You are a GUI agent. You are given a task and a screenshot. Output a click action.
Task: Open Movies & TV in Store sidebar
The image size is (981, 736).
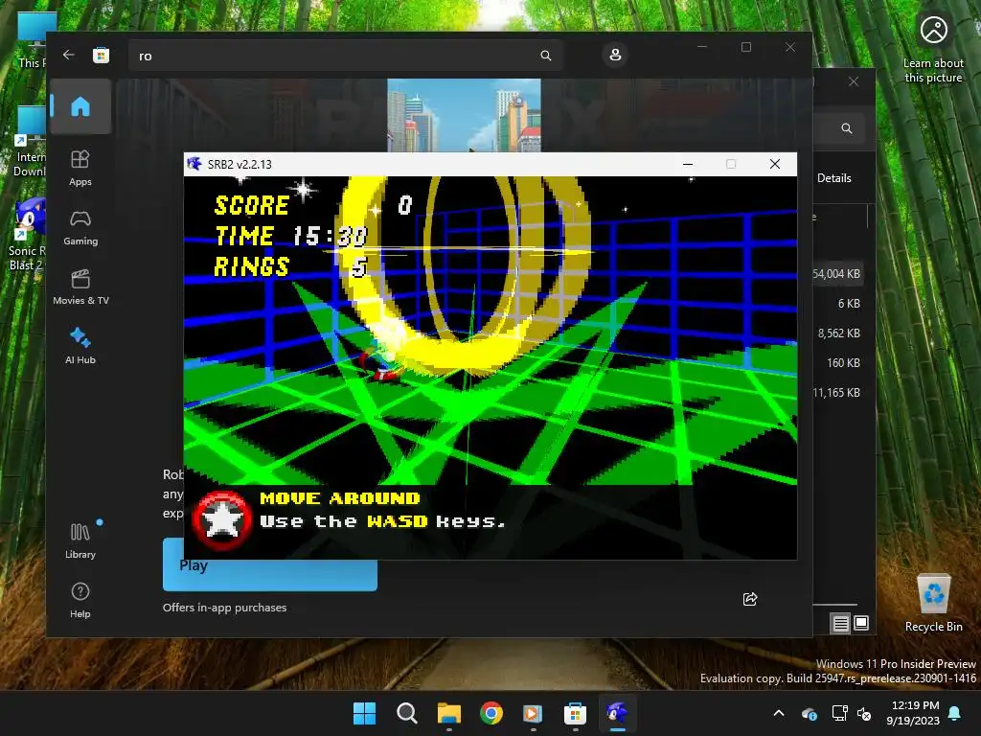coord(80,287)
